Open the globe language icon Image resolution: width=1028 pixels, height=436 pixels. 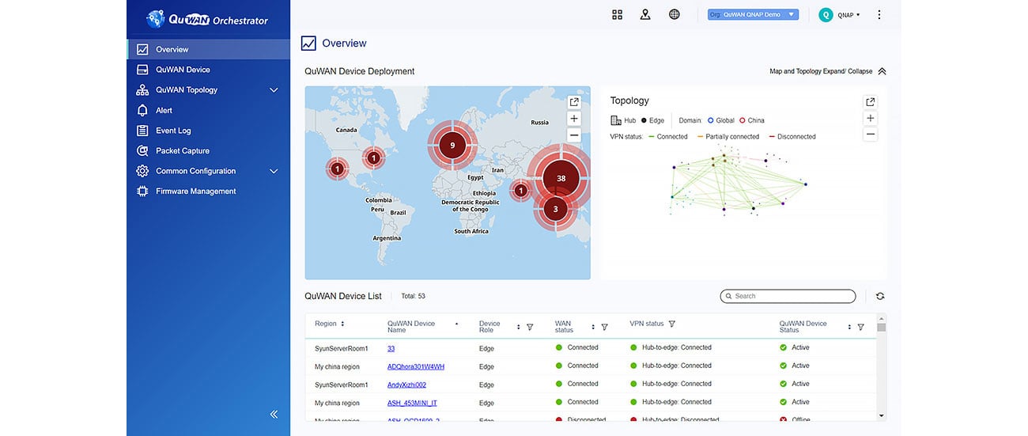coord(675,14)
